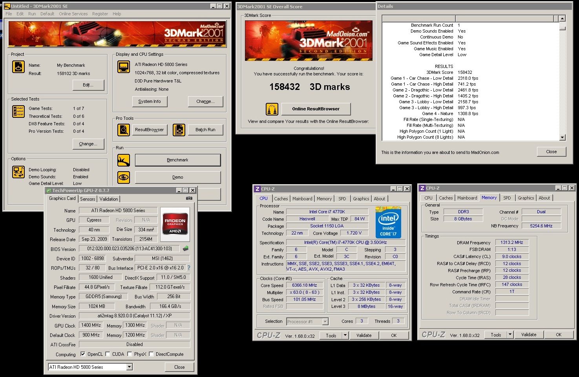This screenshot has width=579, height=377.
Task: Click the Radeon Graphics logo in GPU-Z
Action: [x=175, y=224]
